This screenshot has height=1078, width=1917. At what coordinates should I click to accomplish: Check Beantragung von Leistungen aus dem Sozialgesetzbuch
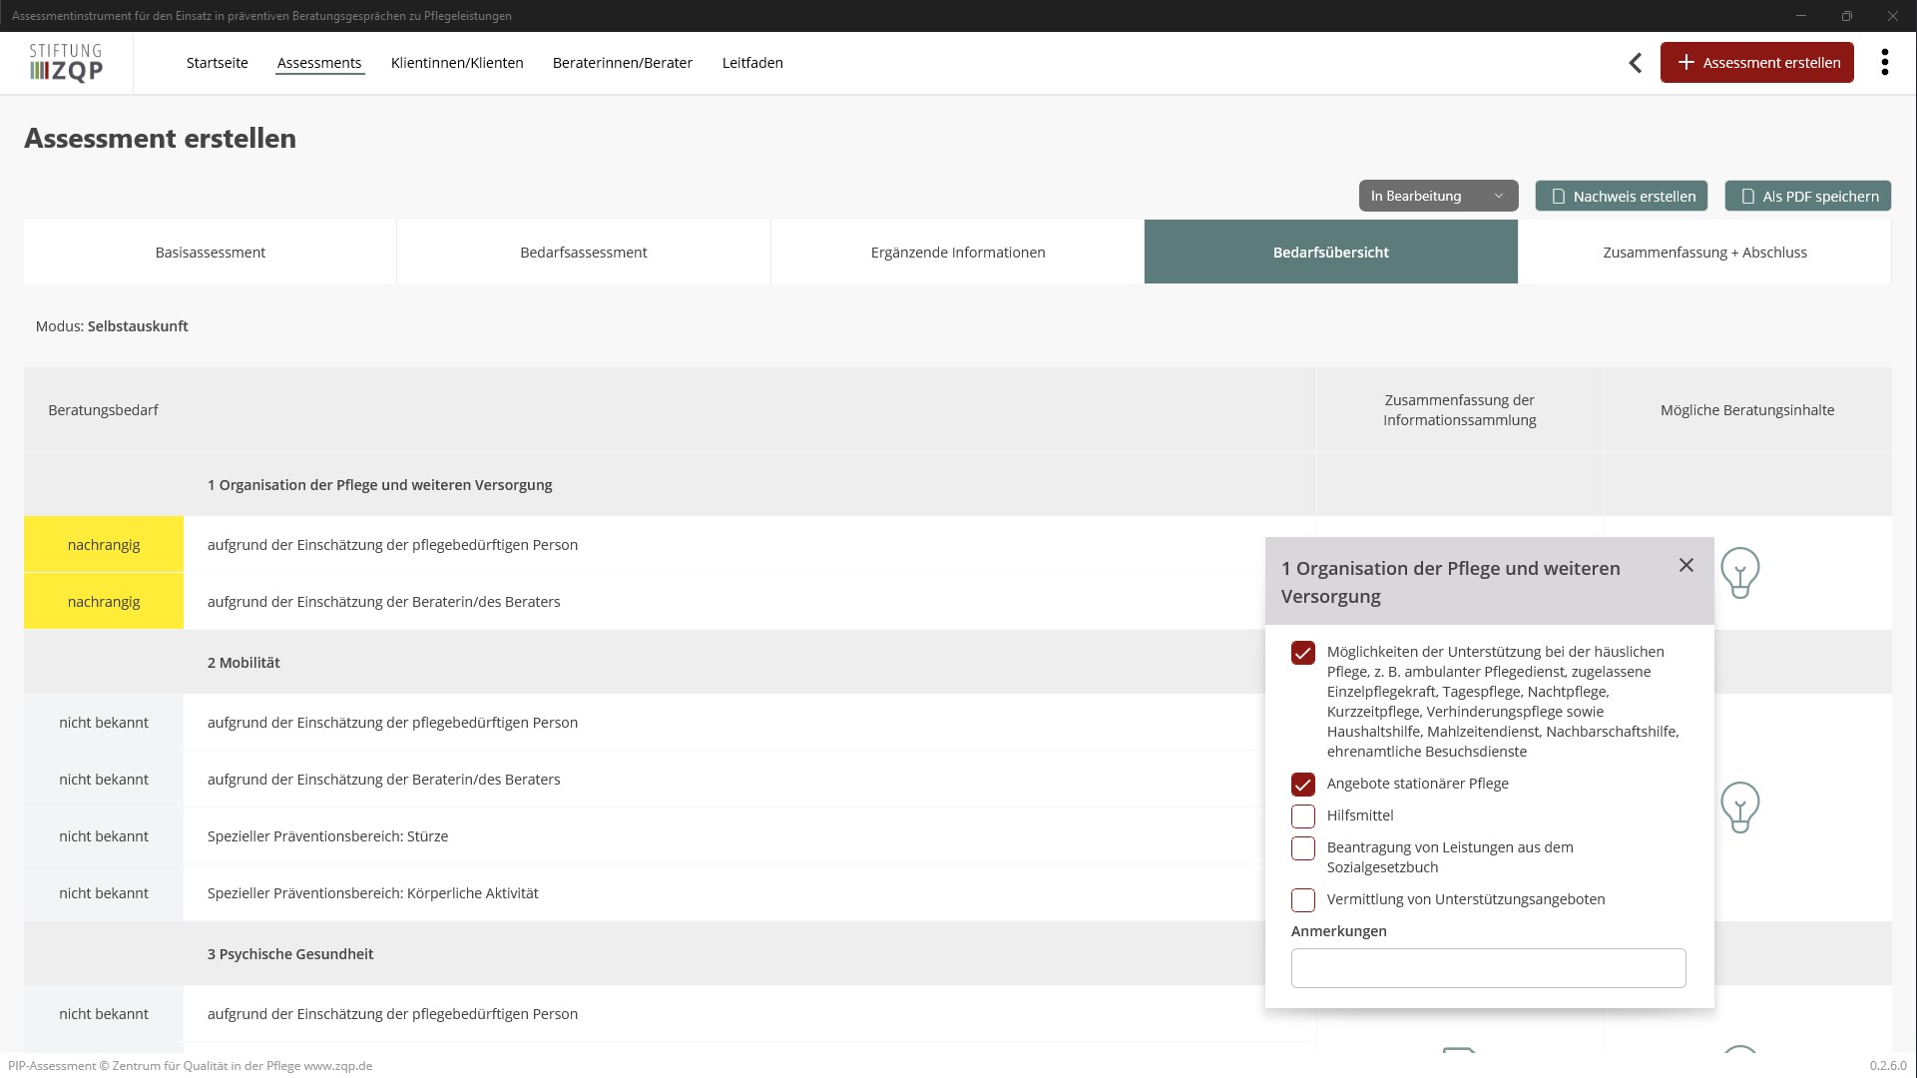1302,848
